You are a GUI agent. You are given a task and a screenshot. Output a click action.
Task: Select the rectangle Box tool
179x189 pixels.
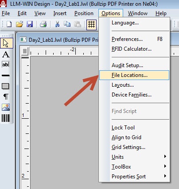pos(5,86)
